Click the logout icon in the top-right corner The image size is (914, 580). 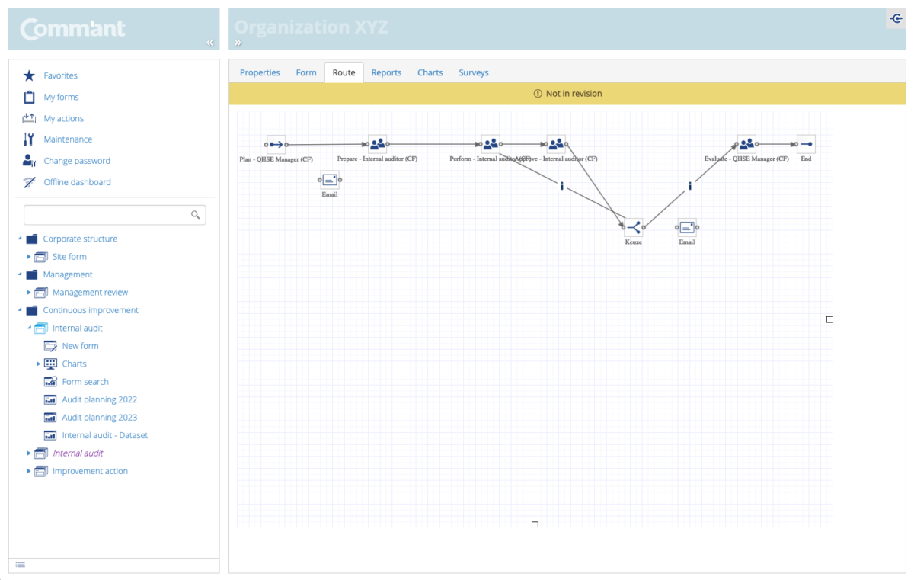tap(895, 18)
